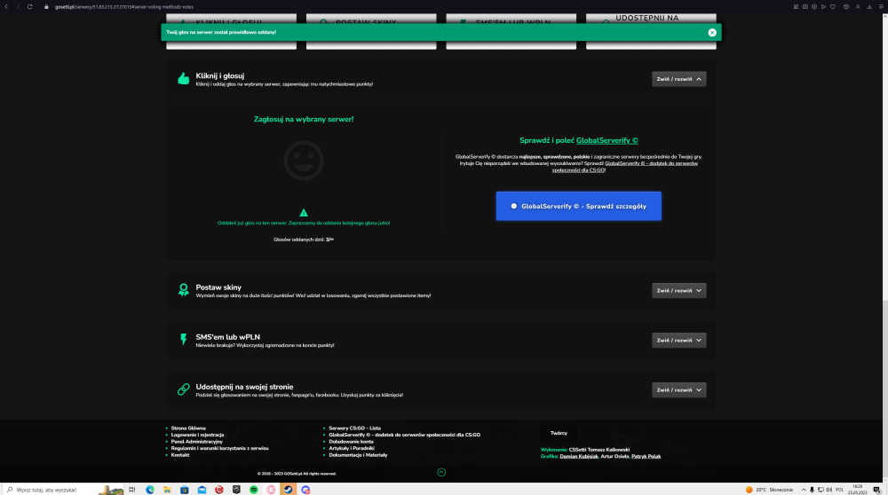The height and width of the screenshot is (495, 888).
Task: Open footer 'GlobalServerify © - dodatek do serwerów społeczności'
Action: click(x=404, y=435)
